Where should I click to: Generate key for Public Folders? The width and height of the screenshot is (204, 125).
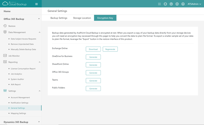coord(93,89)
